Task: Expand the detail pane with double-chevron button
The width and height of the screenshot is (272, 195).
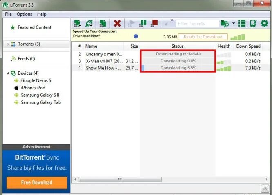Action: (265, 188)
